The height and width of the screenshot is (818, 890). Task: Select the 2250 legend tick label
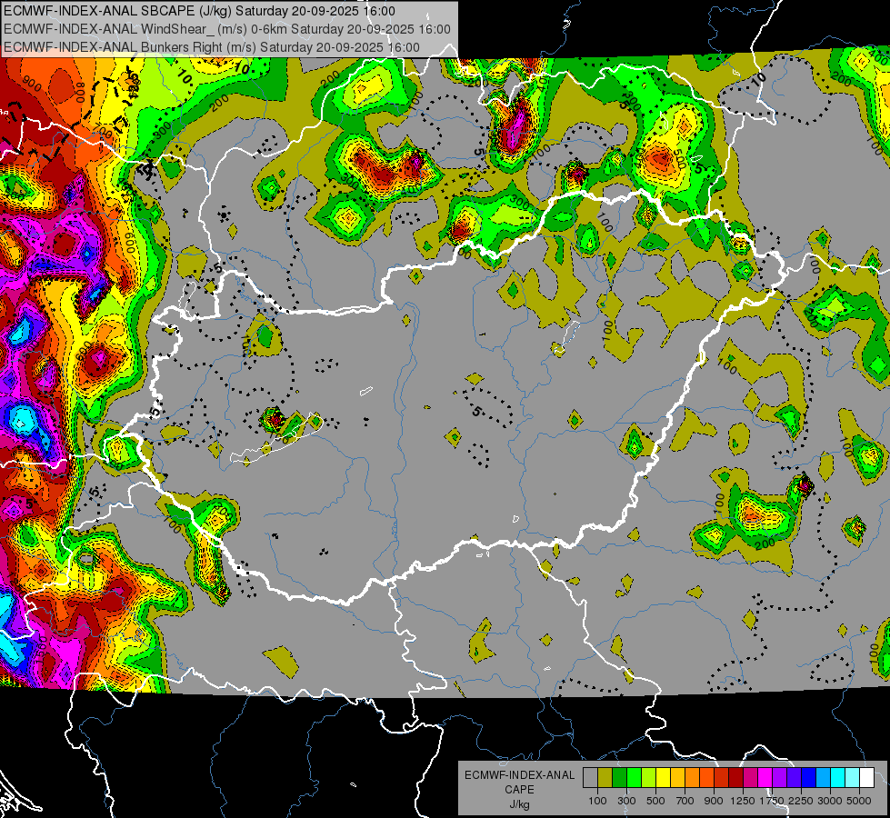coord(802,801)
